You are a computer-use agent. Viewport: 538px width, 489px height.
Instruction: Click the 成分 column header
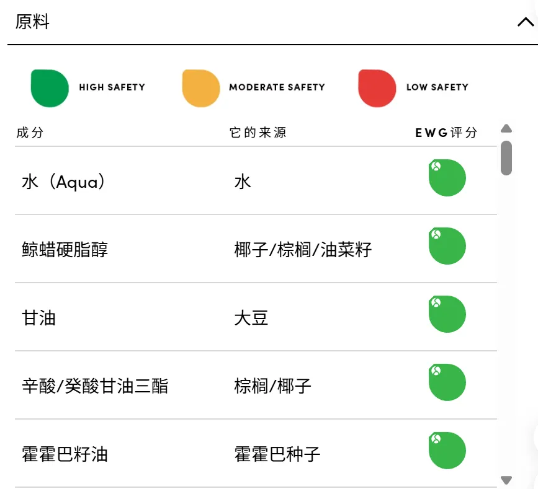31,132
